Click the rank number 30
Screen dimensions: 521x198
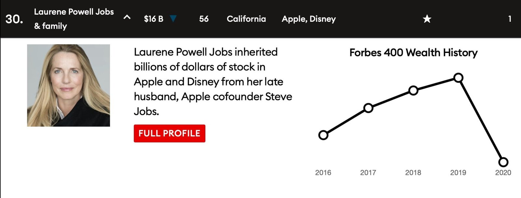(14, 19)
